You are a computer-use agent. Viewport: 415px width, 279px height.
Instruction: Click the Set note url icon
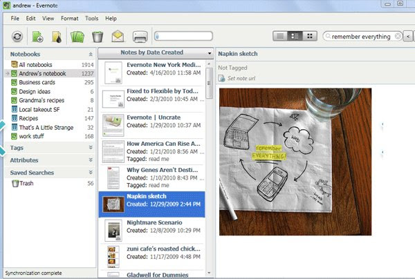(221, 78)
